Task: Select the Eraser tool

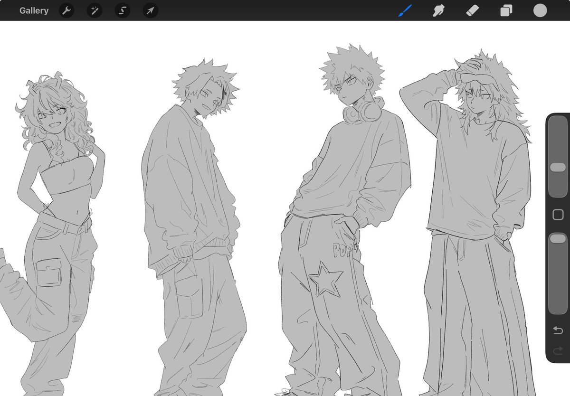Action: pyautogui.click(x=473, y=10)
